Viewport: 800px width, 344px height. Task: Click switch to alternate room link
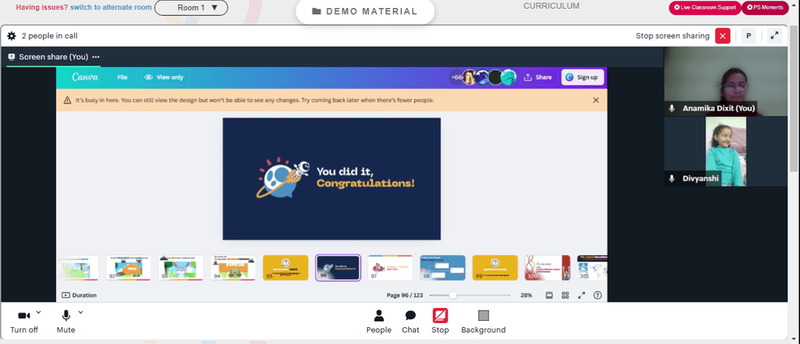pos(110,8)
